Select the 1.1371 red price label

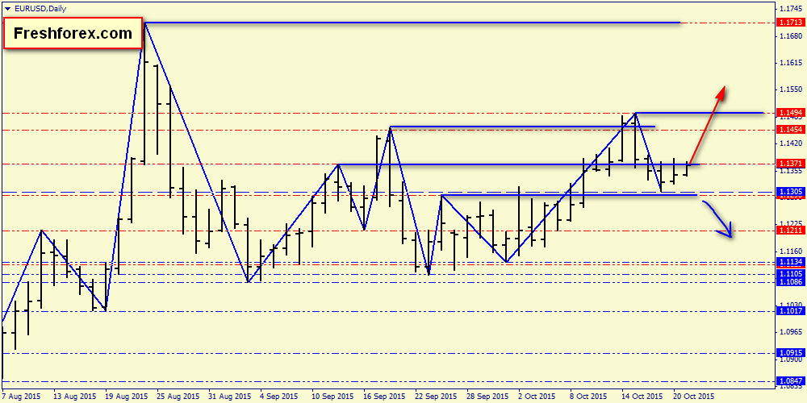pyautogui.click(x=789, y=164)
